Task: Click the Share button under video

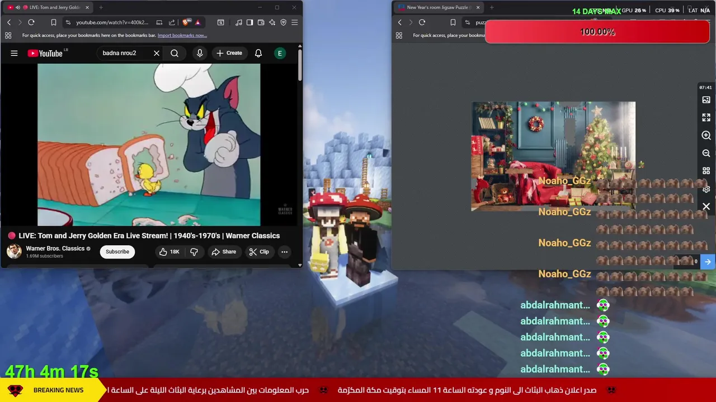Action: click(224, 252)
